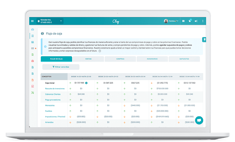Image resolution: width=235 pixels, height=142 pixels.
Task: Open the Rescate de inversiones link
Action: 55,89
